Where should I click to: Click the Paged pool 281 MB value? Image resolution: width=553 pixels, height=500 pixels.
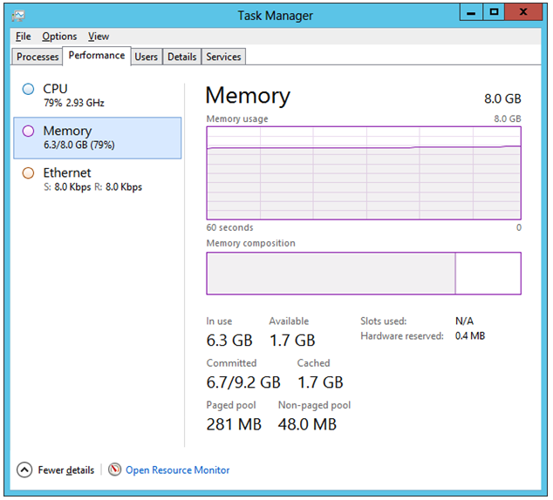234,424
